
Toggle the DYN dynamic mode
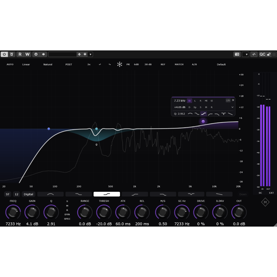tap(67, 214)
